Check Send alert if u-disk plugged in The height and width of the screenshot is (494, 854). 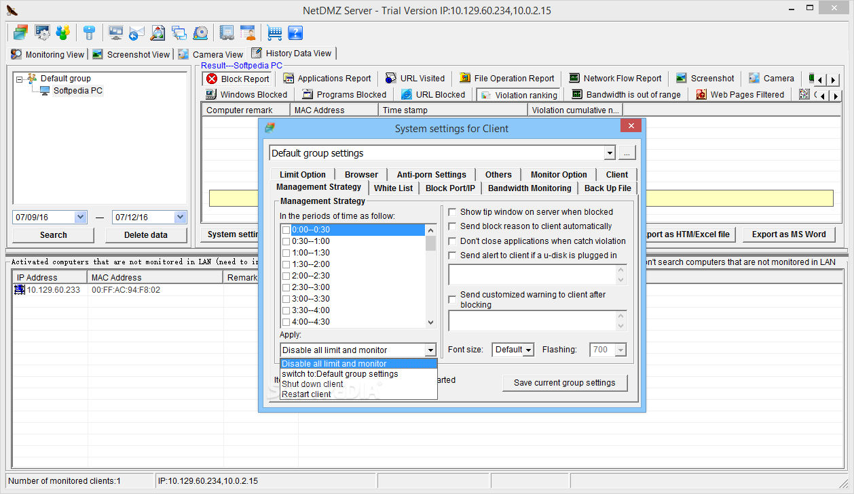click(x=453, y=255)
